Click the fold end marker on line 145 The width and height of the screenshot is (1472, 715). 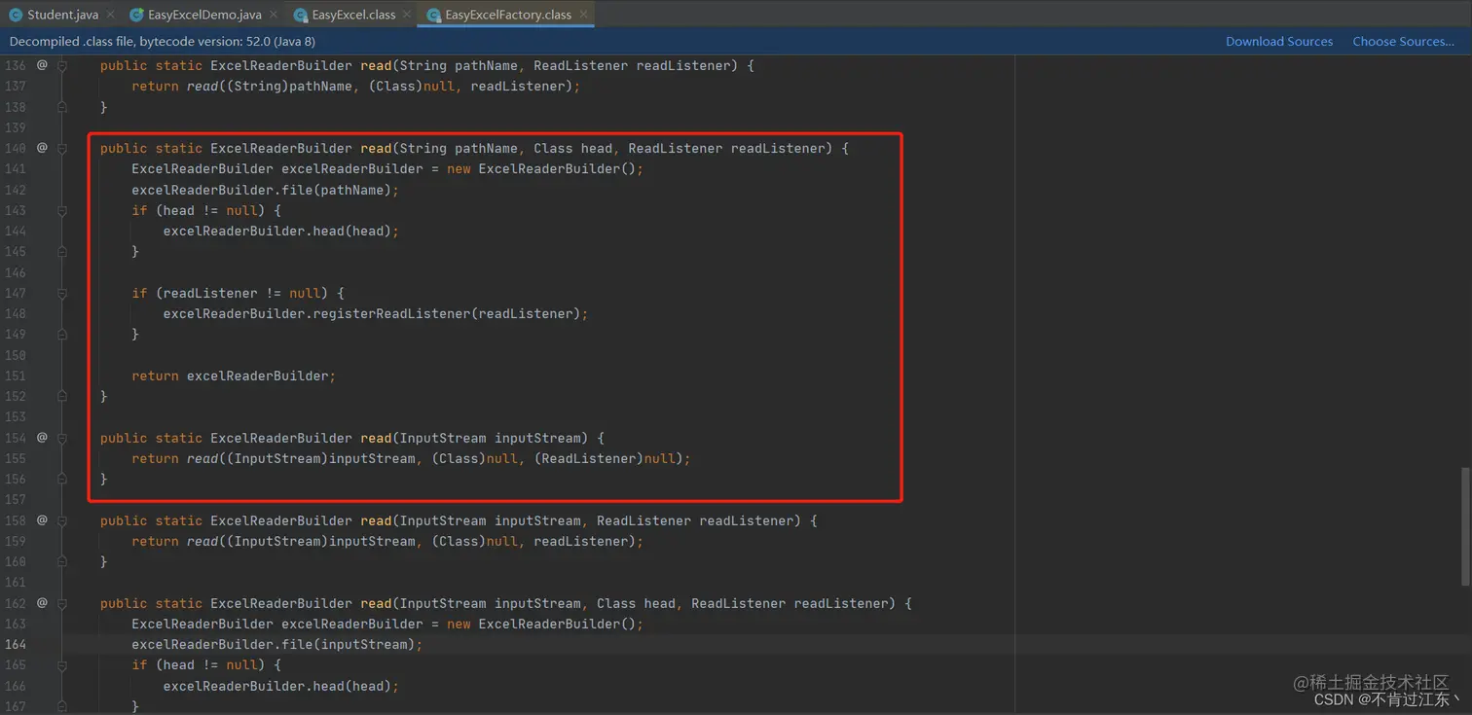(62, 251)
